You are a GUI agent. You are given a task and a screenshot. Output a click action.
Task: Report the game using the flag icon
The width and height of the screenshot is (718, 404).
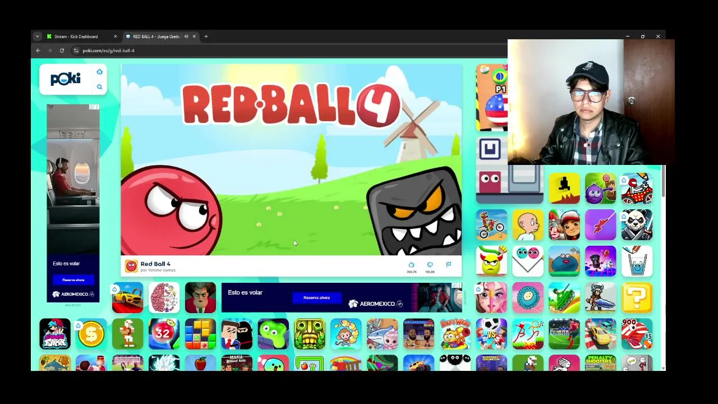tap(448, 265)
